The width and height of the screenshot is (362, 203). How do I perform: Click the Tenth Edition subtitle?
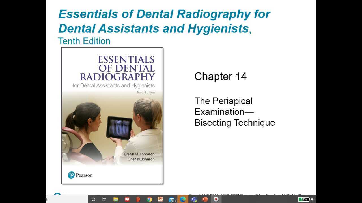84,41
